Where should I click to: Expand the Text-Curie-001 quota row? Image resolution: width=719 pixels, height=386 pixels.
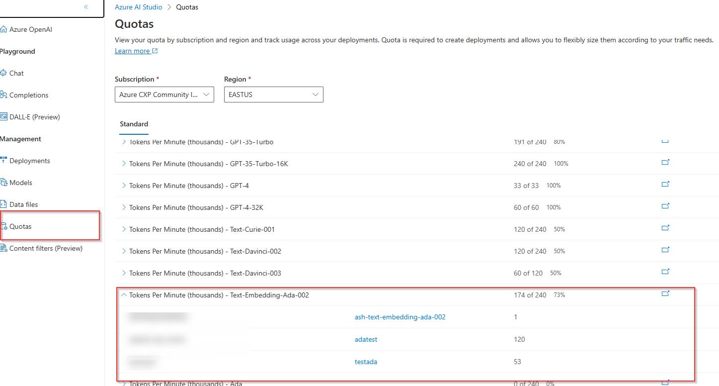[x=124, y=229]
